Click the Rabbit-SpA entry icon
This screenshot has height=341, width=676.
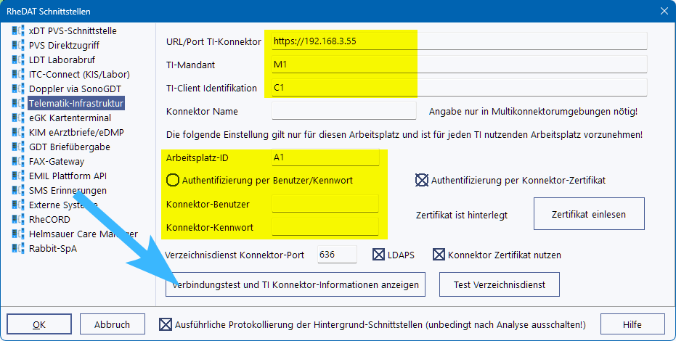tap(17, 249)
